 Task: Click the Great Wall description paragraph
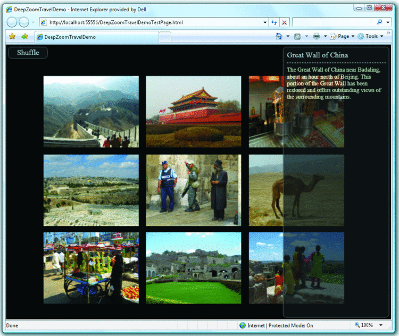334,83
